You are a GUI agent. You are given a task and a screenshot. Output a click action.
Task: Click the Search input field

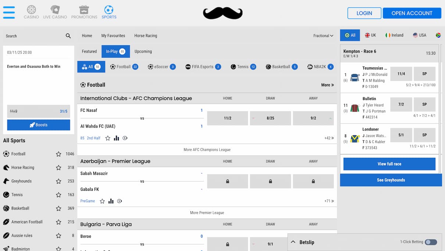33,36
